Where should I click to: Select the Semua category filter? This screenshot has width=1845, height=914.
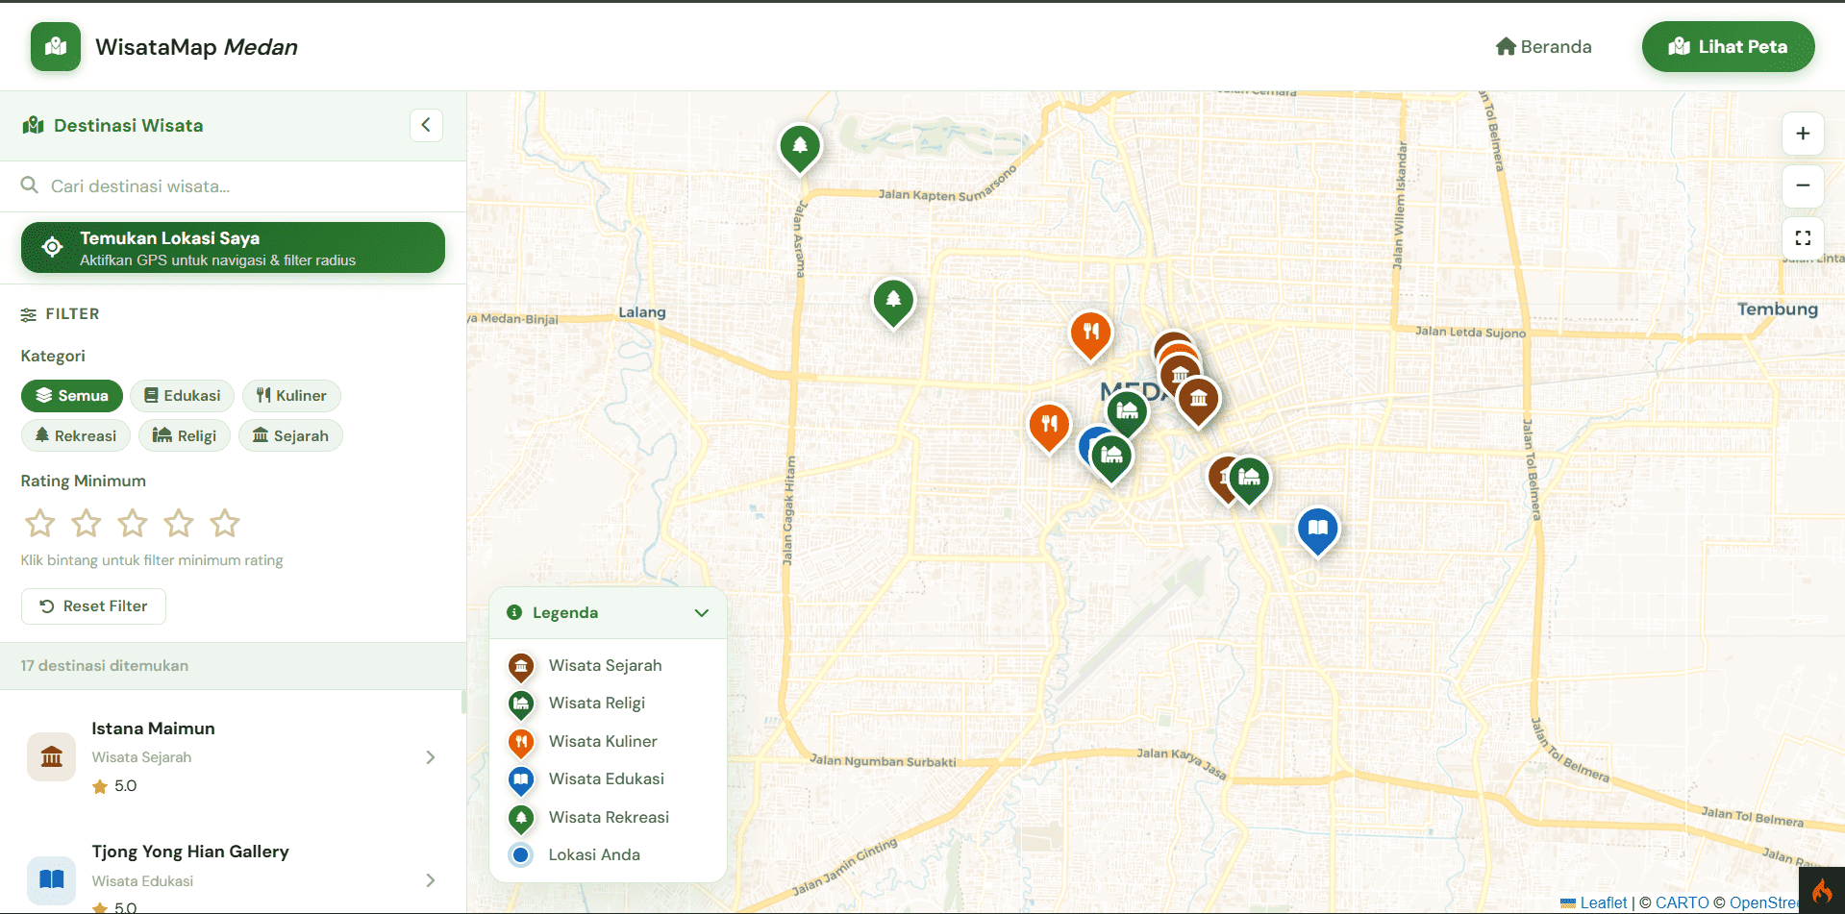[x=72, y=396]
